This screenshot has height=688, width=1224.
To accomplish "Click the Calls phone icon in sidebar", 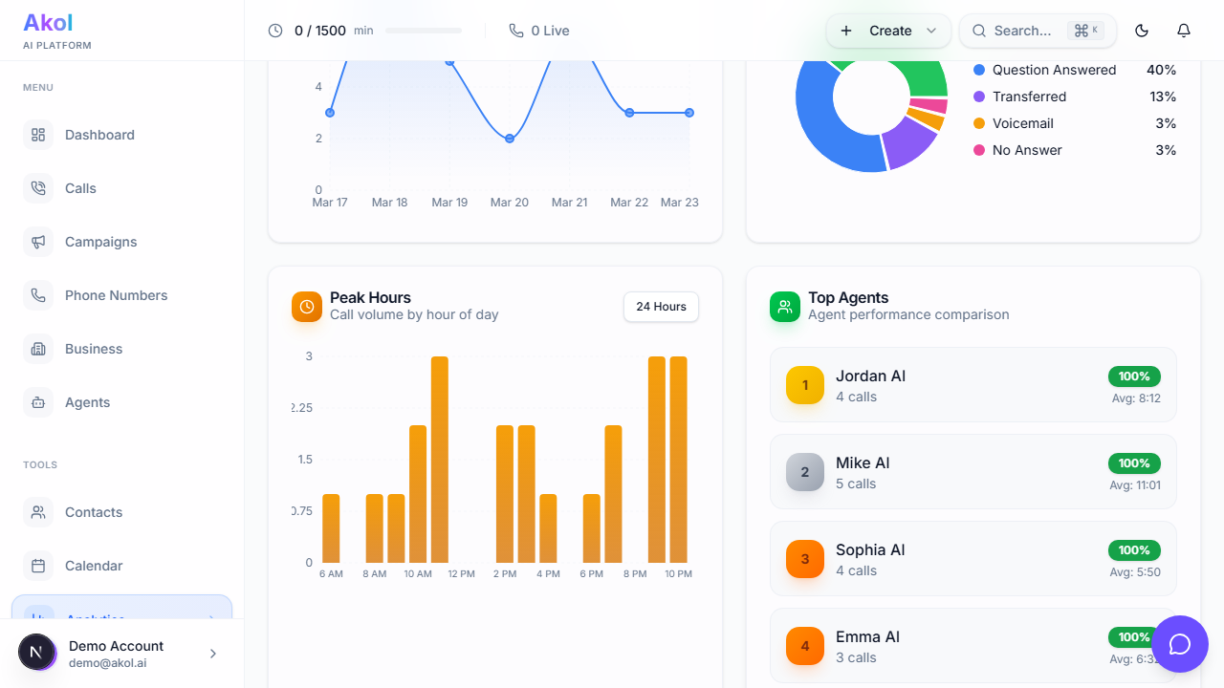I will pyautogui.click(x=38, y=188).
